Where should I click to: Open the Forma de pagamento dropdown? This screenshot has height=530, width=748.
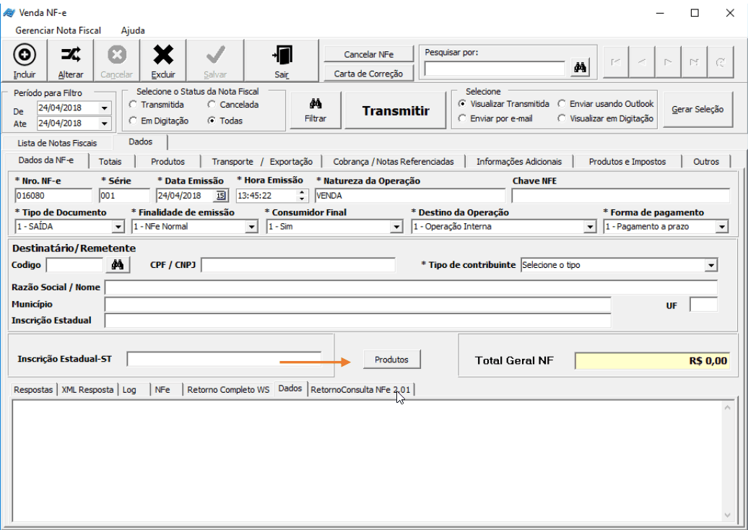pos(721,227)
